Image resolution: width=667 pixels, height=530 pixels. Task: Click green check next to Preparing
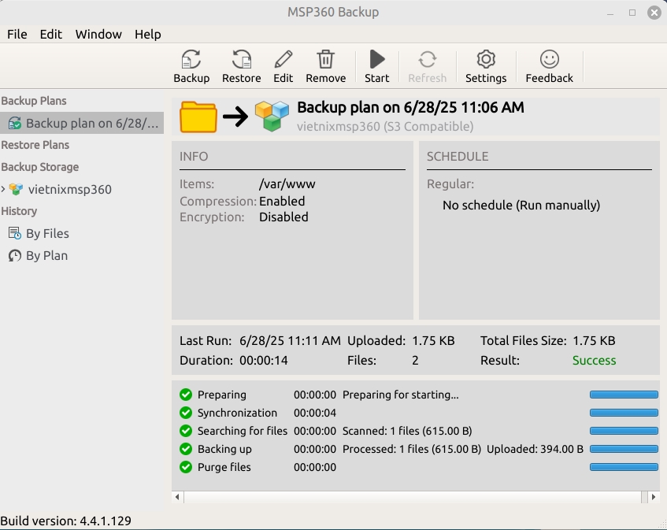[x=186, y=395]
